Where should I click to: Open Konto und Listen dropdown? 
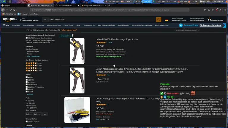[x=179, y=20]
